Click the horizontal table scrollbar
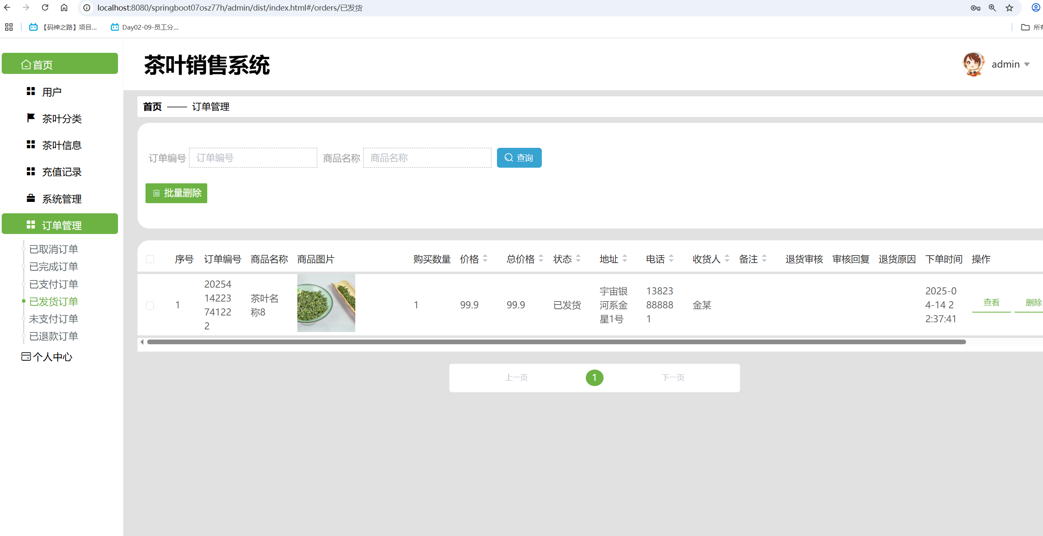The height and width of the screenshot is (536, 1043). click(556, 342)
